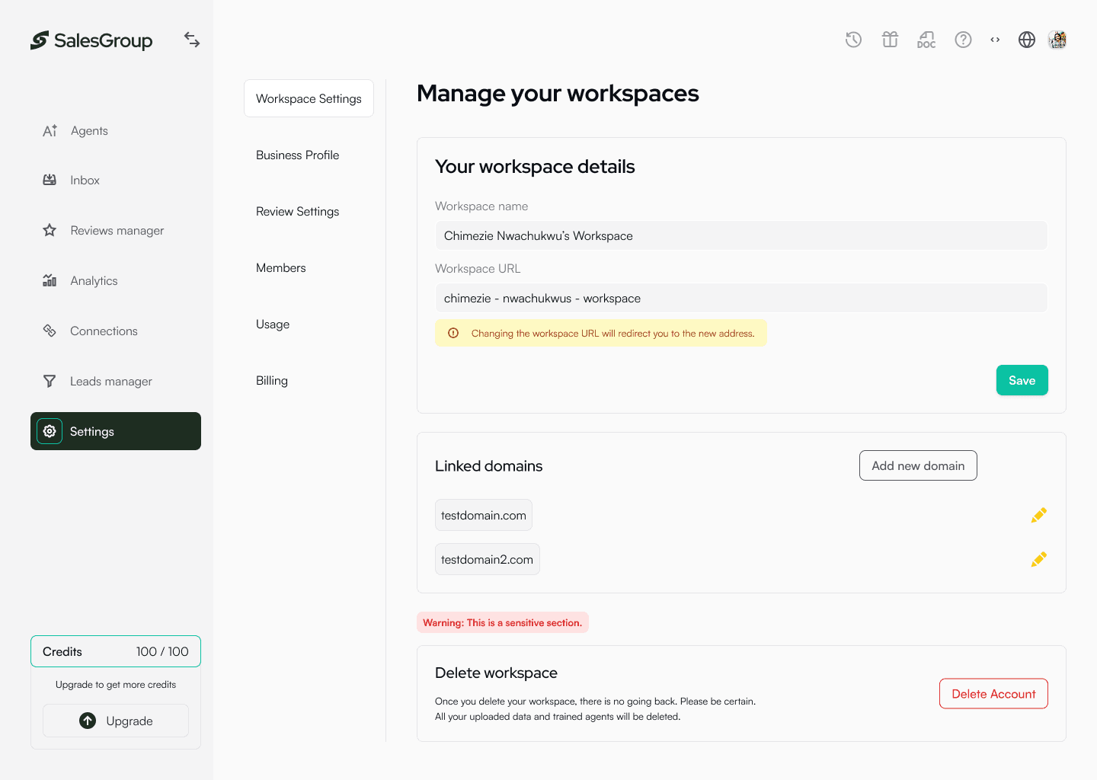Open Inbox in sidebar
The image size is (1097, 780).
coord(116,180)
